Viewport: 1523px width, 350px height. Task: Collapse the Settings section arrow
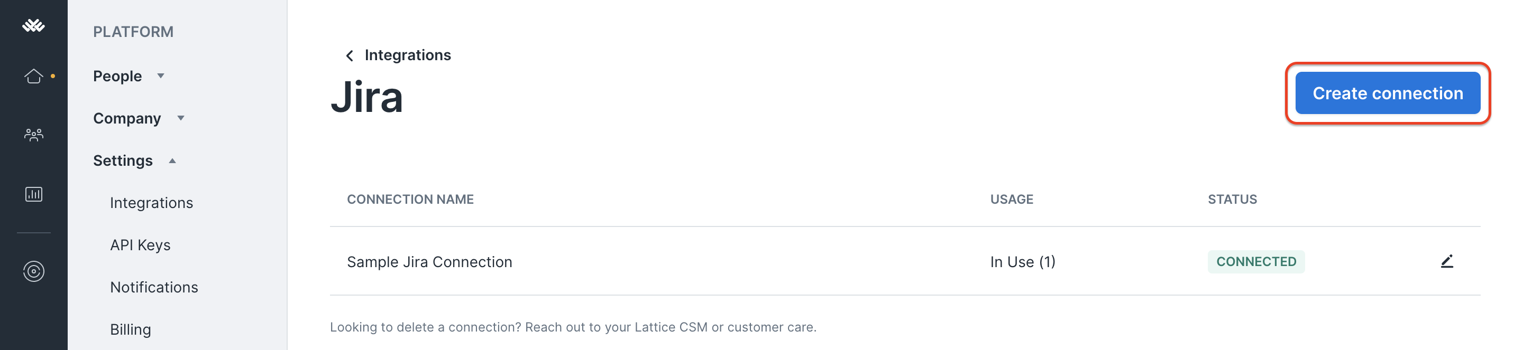172,160
